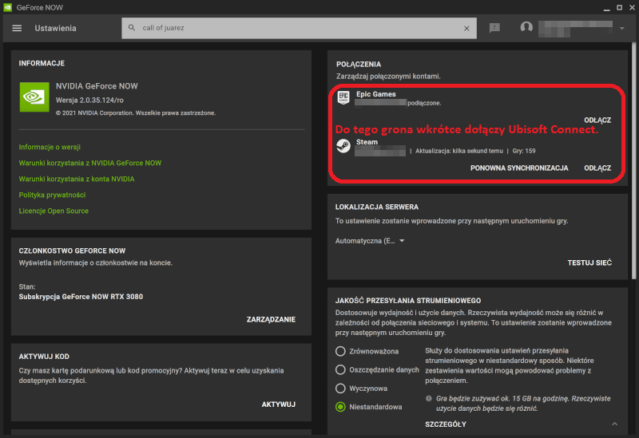This screenshot has width=639, height=438.
Task: Maximize the GeForce NOW window
Action: click(620, 7)
